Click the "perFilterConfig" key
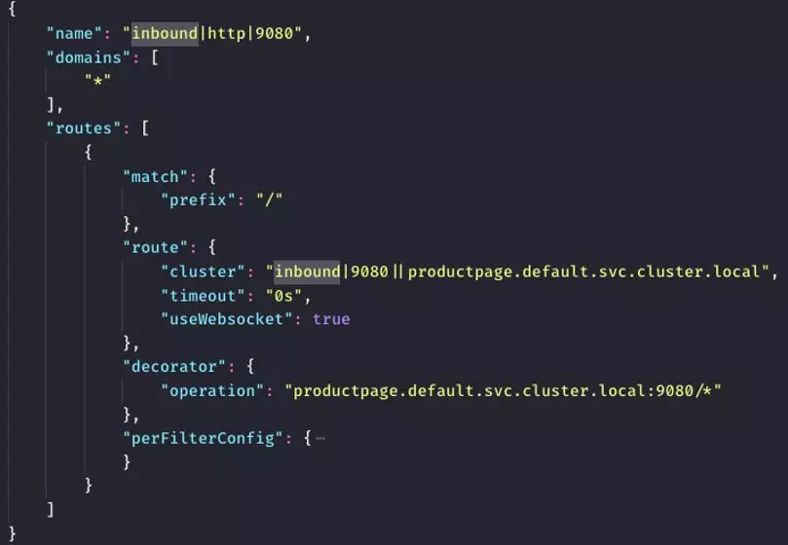 [203, 439]
